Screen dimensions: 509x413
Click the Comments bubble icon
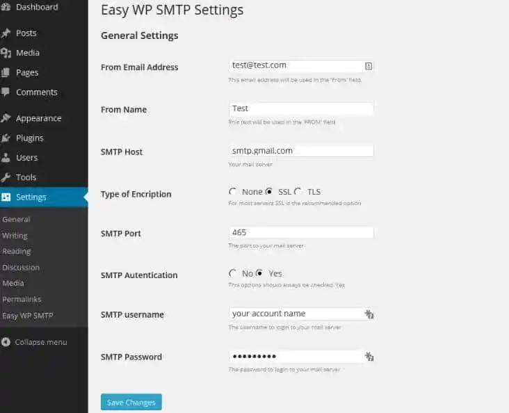point(6,92)
